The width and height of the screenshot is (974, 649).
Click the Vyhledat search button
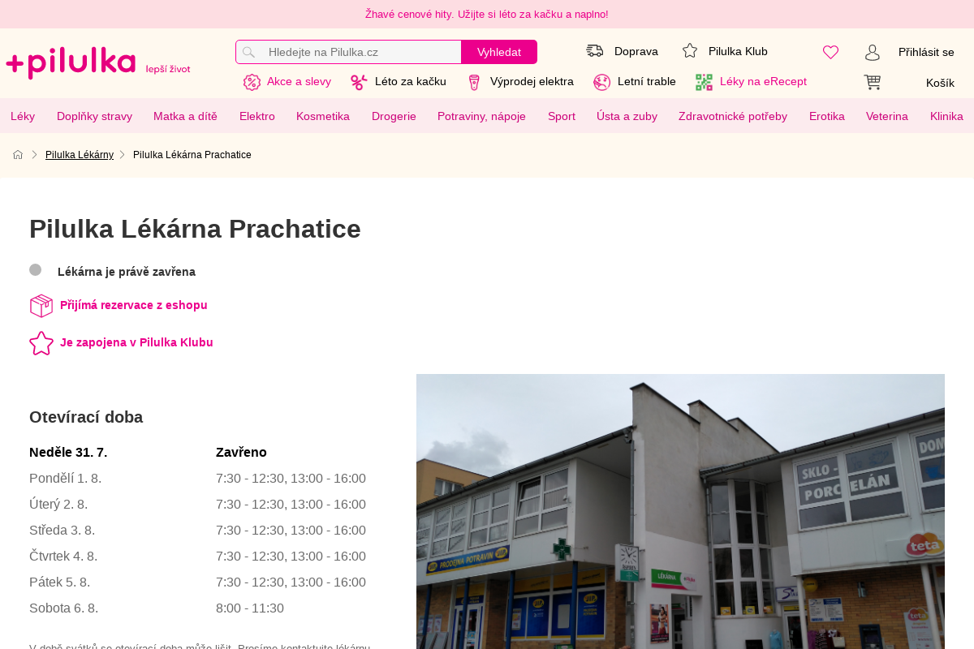(499, 52)
